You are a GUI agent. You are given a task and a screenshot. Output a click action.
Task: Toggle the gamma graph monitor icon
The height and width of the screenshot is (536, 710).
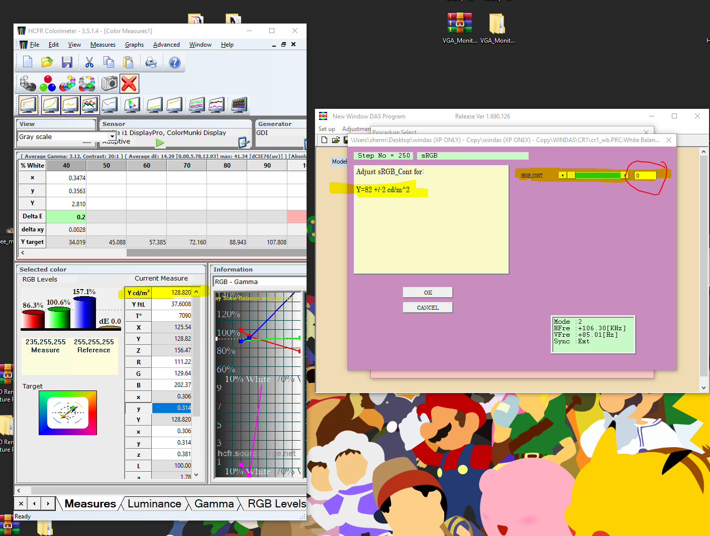click(x=70, y=105)
